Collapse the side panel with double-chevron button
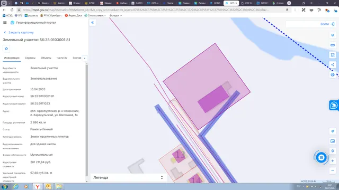The height and width of the screenshot is (190, 339). tap(93, 22)
